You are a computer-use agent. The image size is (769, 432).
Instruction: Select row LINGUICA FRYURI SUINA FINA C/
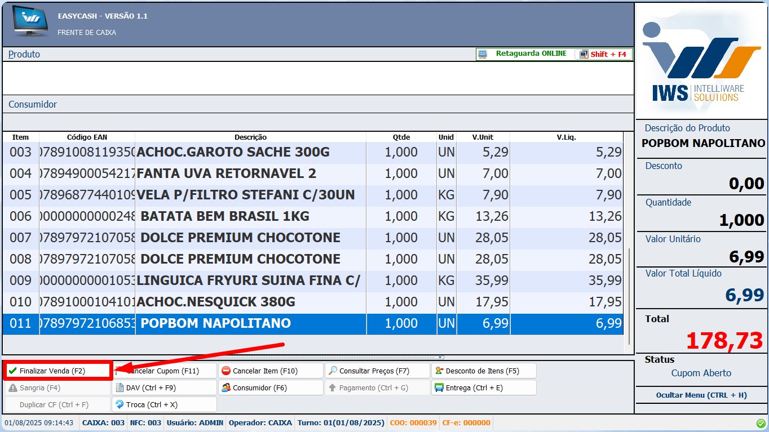click(x=313, y=280)
